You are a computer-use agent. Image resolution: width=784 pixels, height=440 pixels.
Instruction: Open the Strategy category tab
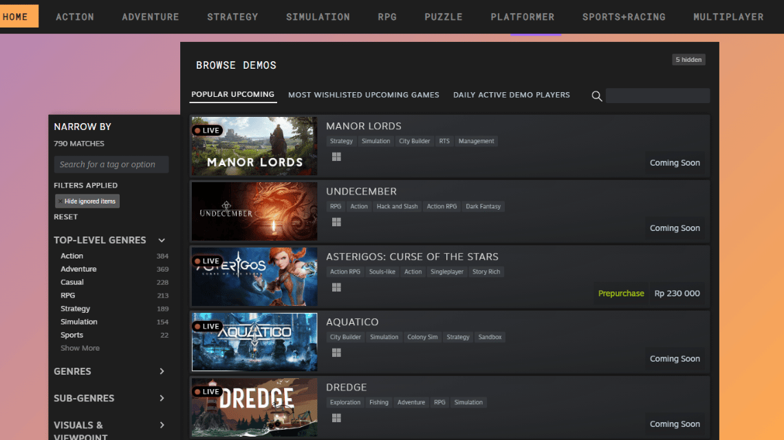232,17
